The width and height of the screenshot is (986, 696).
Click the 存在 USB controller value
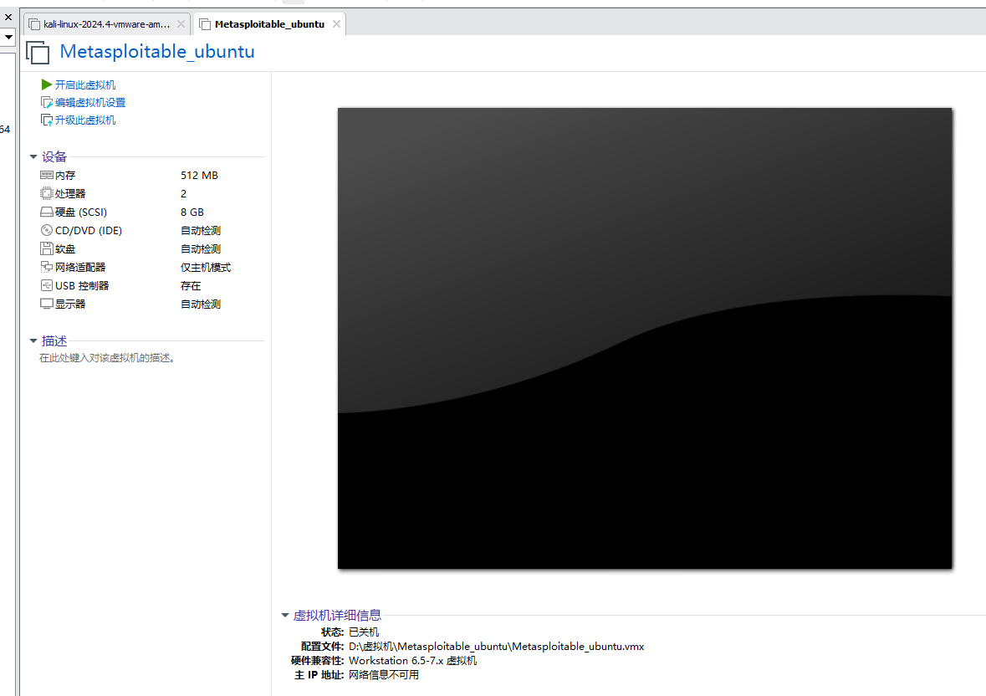[x=191, y=285]
